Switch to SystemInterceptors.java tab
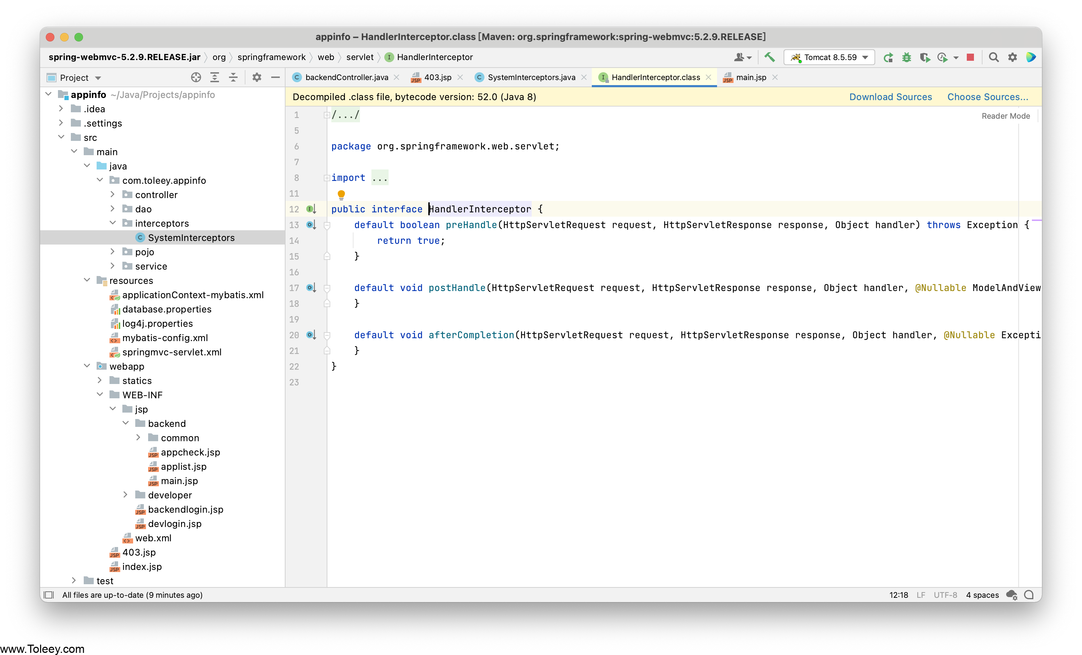The image size is (1082, 655). (531, 77)
